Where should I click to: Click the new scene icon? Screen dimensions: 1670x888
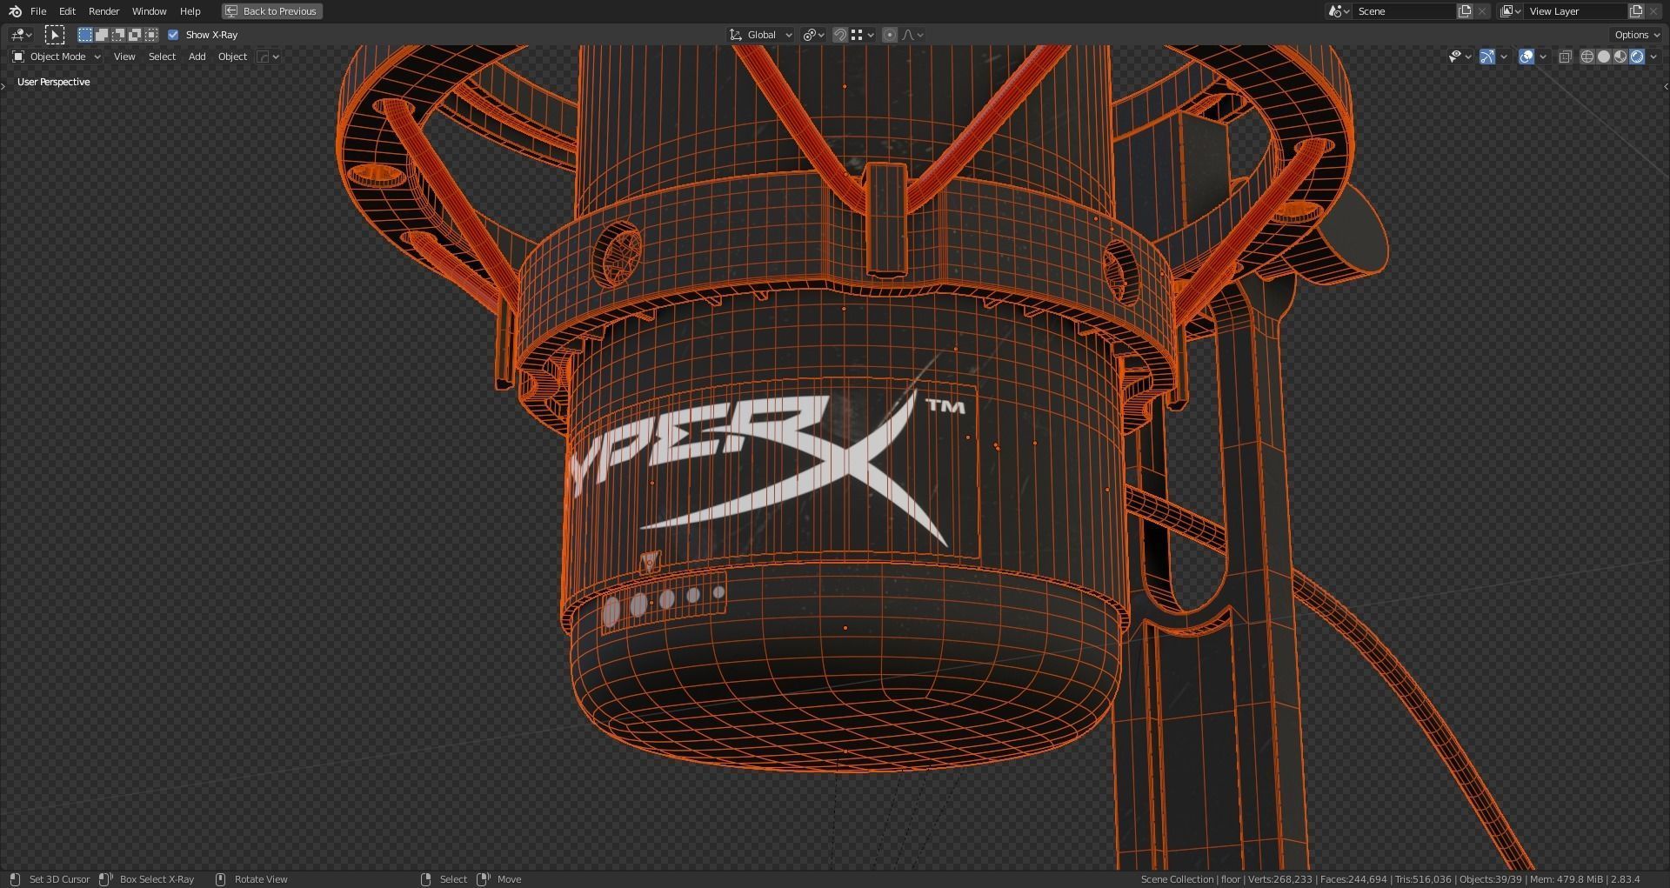point(1465,11)
